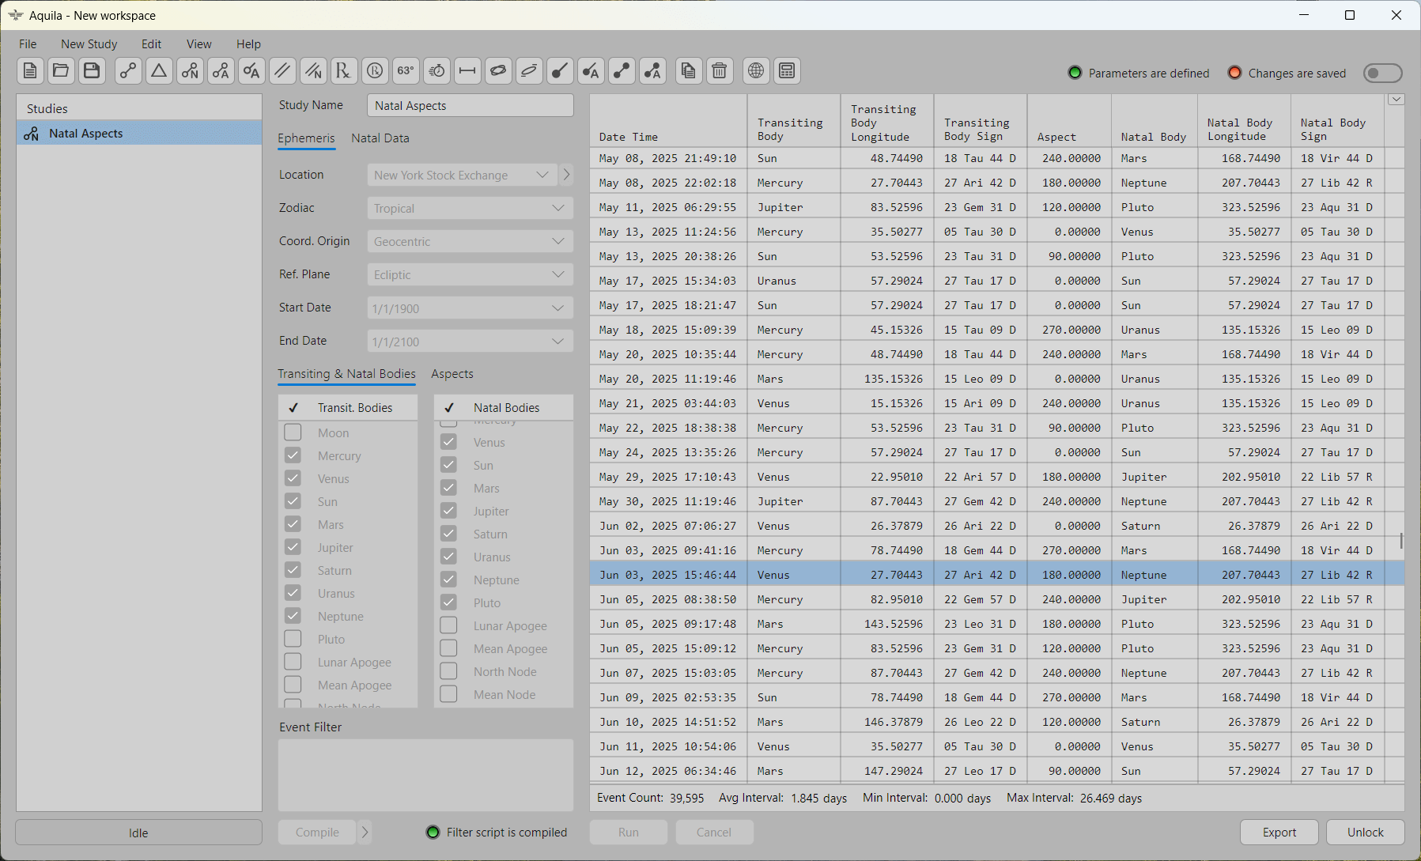Screen dimensions: 1421x861
Task: Click the Export button
Action: coord(1279,832)
